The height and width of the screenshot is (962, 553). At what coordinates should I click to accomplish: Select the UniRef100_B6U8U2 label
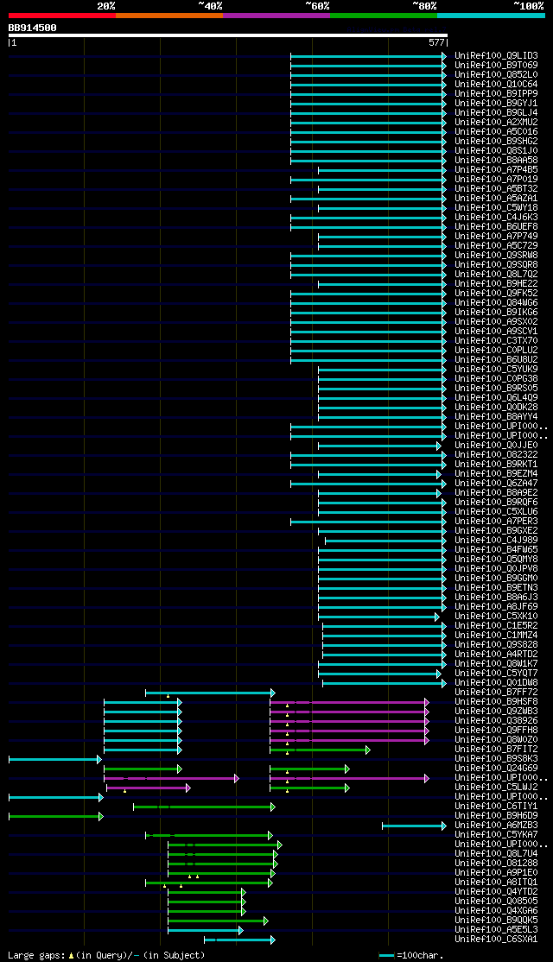pyautogui.click(x=497, y=360)
